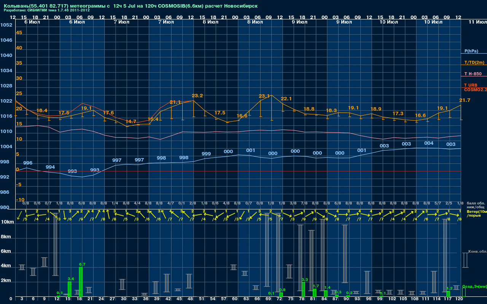
Task: Click the 1052 pressure axis tick
Action: tap(6, 25)
